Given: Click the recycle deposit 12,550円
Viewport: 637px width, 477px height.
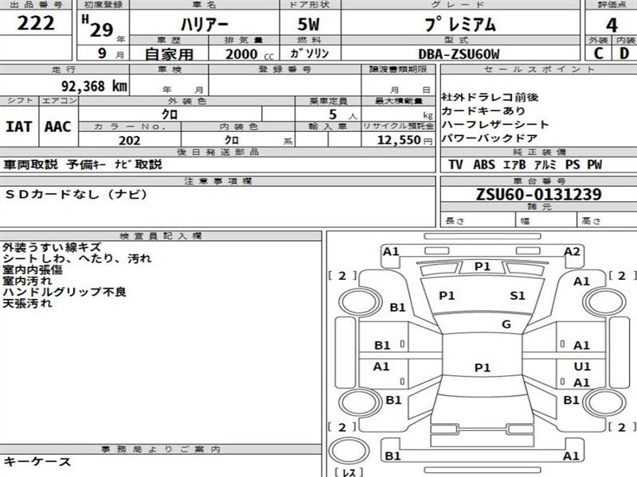Looking at the screenshot, I should [404, 140].
